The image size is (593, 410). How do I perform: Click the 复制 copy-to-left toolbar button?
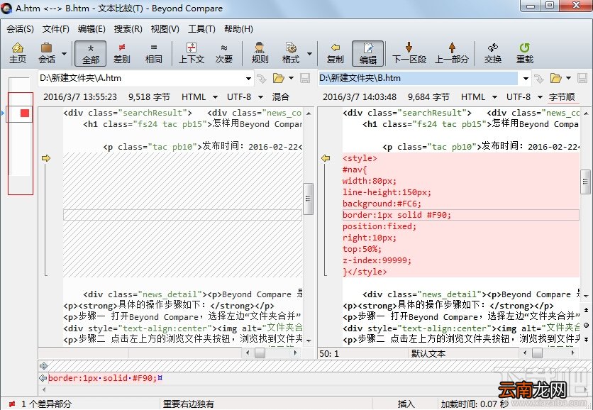click(x=335, y=53)
